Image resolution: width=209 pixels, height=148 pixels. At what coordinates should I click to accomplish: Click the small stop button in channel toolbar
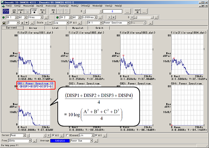114,17
